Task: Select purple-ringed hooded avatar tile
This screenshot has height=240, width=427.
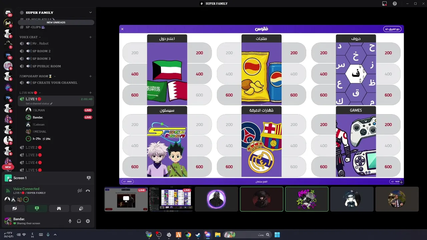Action: click(217, 199)
